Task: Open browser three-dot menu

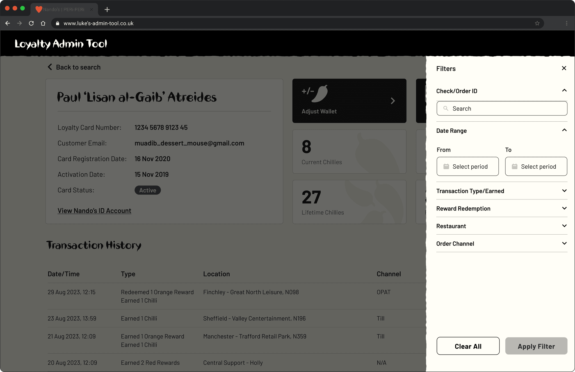Action: 567,23
